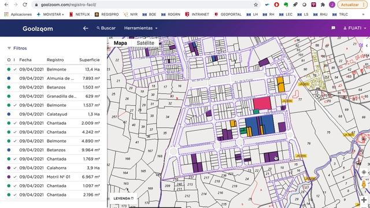Select the Betanzos 1.503 m² row
Viewport: 370px width, 208px height.
click(x=54, y=87)
